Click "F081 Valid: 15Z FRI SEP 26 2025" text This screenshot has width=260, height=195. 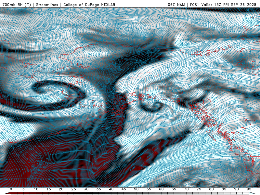point(223,5)
